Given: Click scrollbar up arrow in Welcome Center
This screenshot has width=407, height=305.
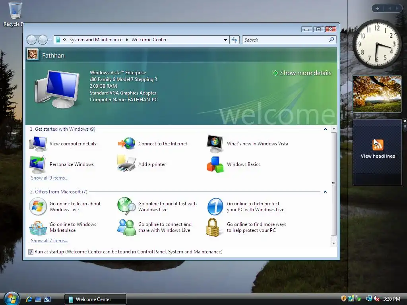Looking at the screenshot, I should tap(334, 129).
